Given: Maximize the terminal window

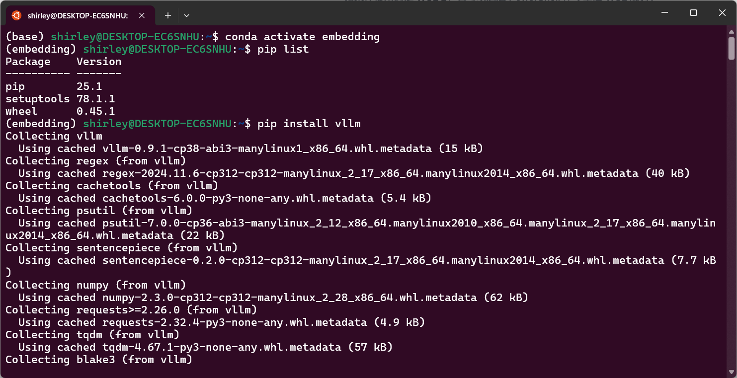Looking at the screenshot, I should click(x=693, y=12).
